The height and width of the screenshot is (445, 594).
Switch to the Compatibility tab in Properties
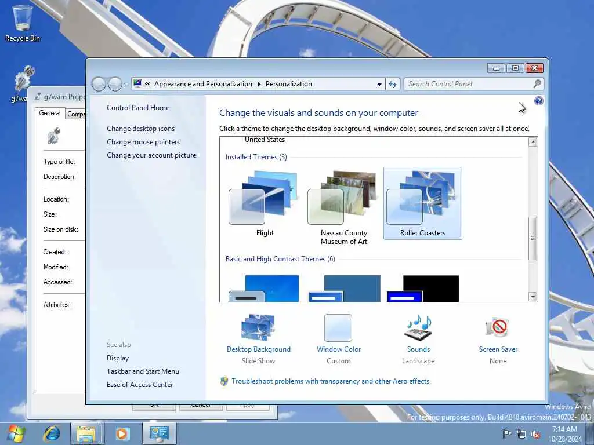76,114
